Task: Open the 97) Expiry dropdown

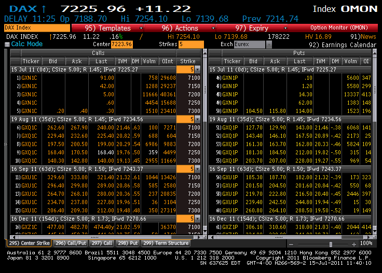Action: tap(252, 28)
